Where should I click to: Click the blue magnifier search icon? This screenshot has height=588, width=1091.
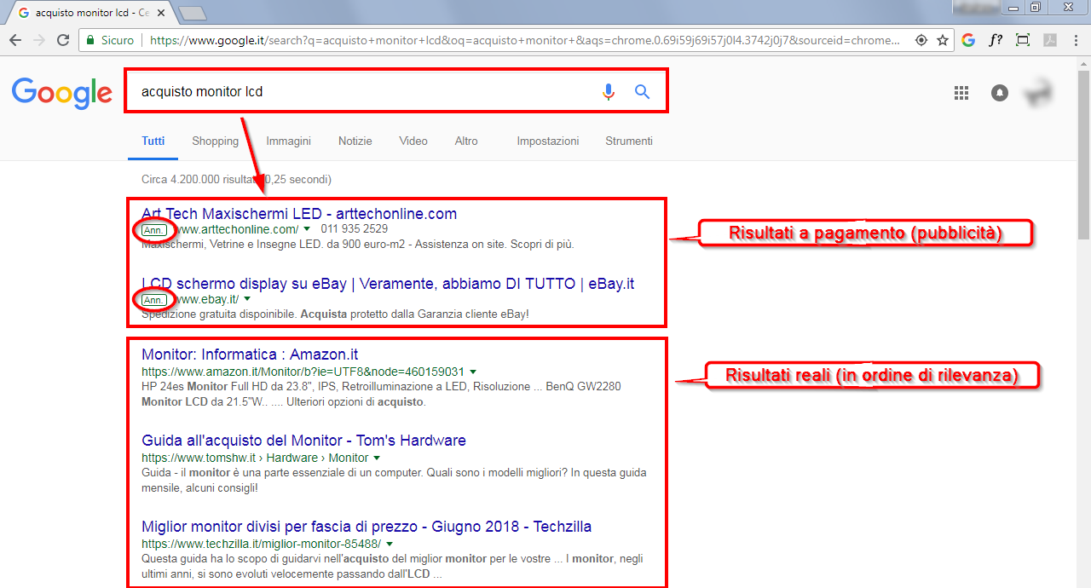[643, 92]
